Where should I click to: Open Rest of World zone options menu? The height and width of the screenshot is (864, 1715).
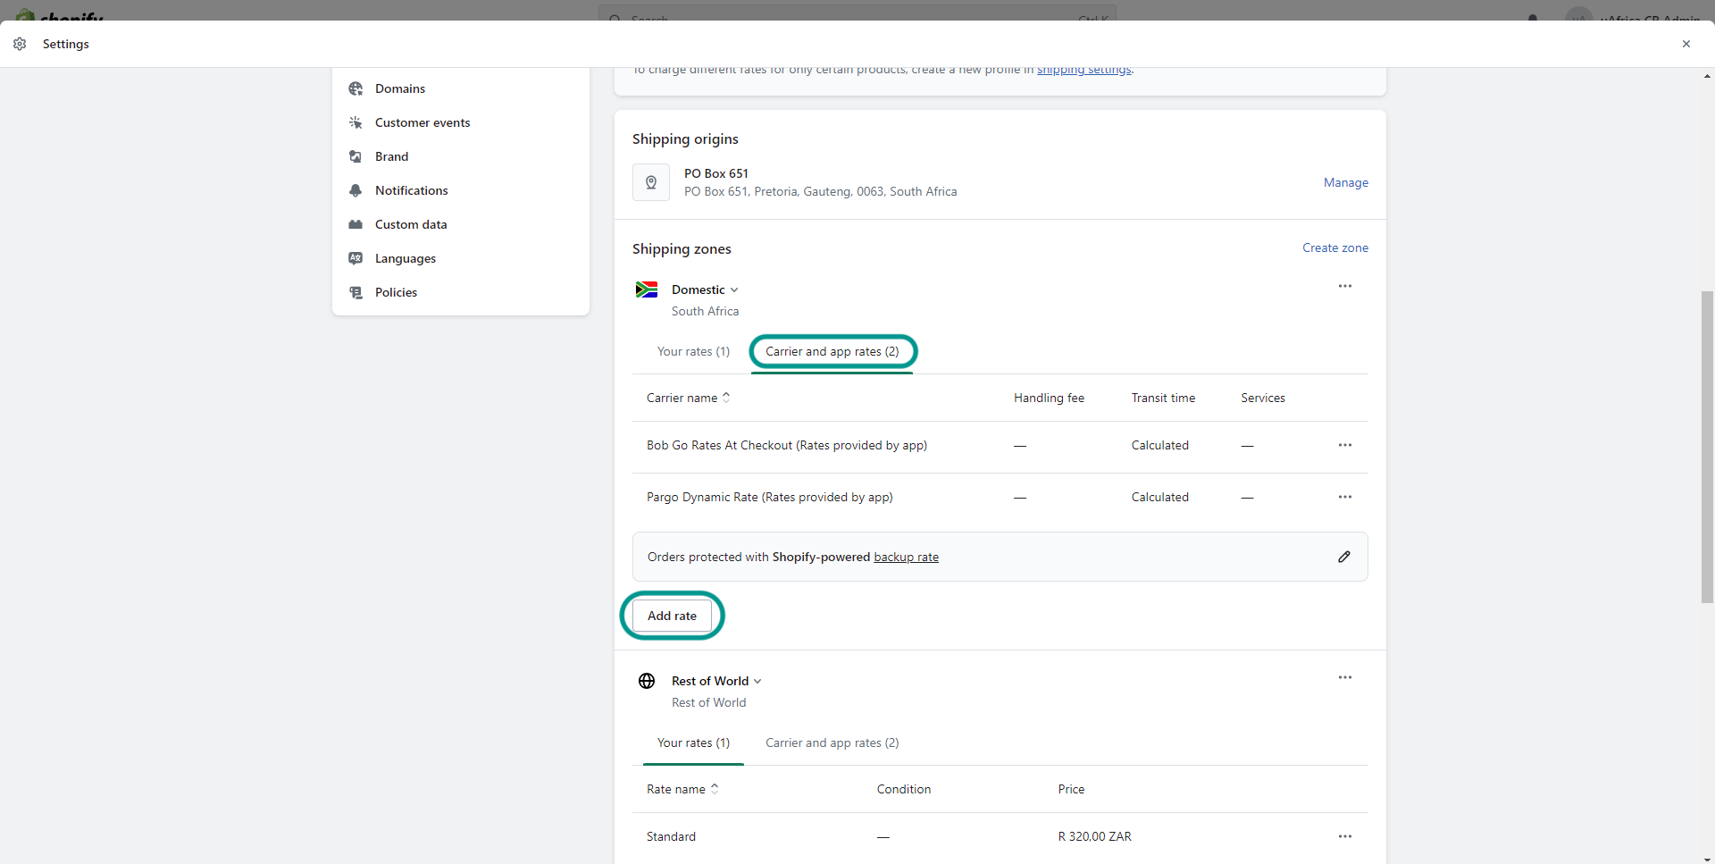[x=1345, y=677]
